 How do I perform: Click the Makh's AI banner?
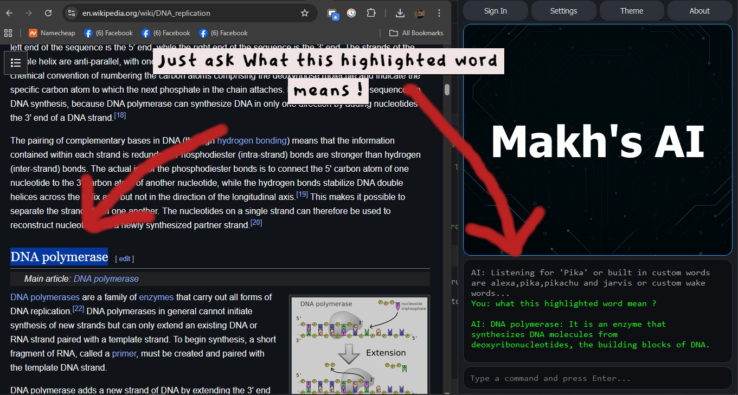[598, 140]
